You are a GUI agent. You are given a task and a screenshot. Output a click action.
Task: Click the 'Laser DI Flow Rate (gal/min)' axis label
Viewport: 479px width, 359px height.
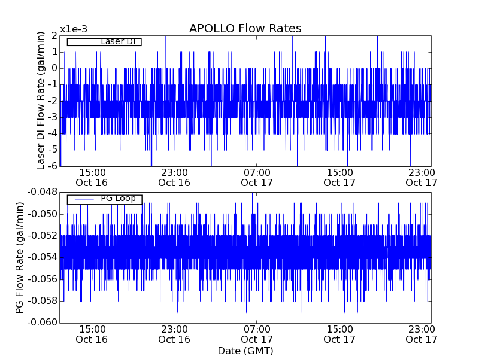tap(40, 101)
